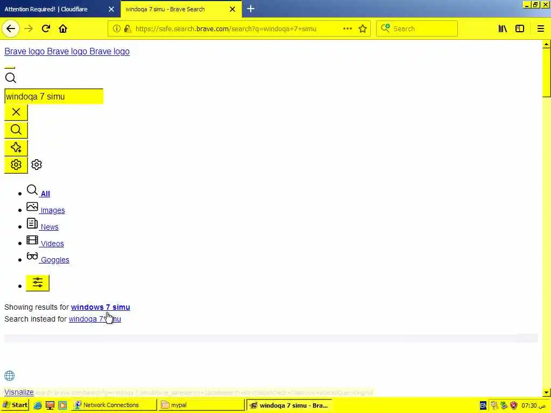The height and width of the screenshot is (413, 551).
Task: Click the red security shield tray icon
Action: pos(514,405)
